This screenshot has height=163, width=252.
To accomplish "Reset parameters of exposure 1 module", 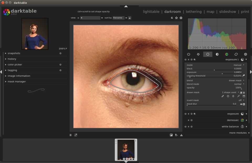I will coord(192,59).
